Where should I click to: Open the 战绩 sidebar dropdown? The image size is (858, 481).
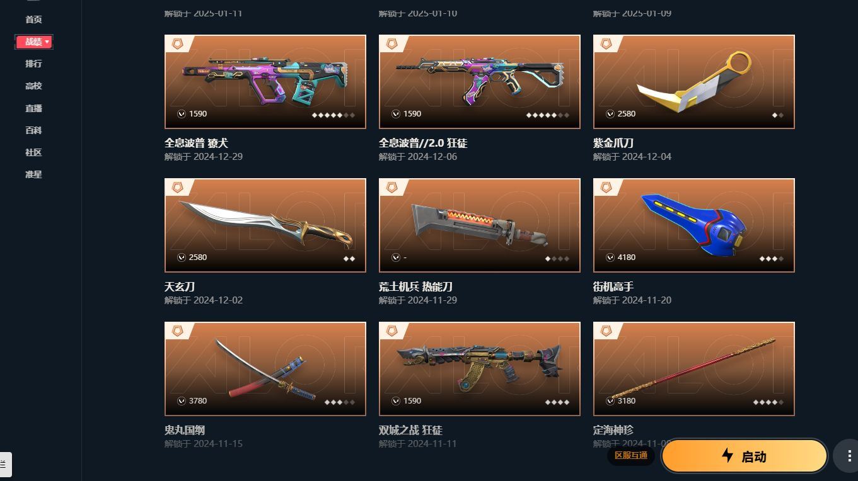tap(34, 42)
